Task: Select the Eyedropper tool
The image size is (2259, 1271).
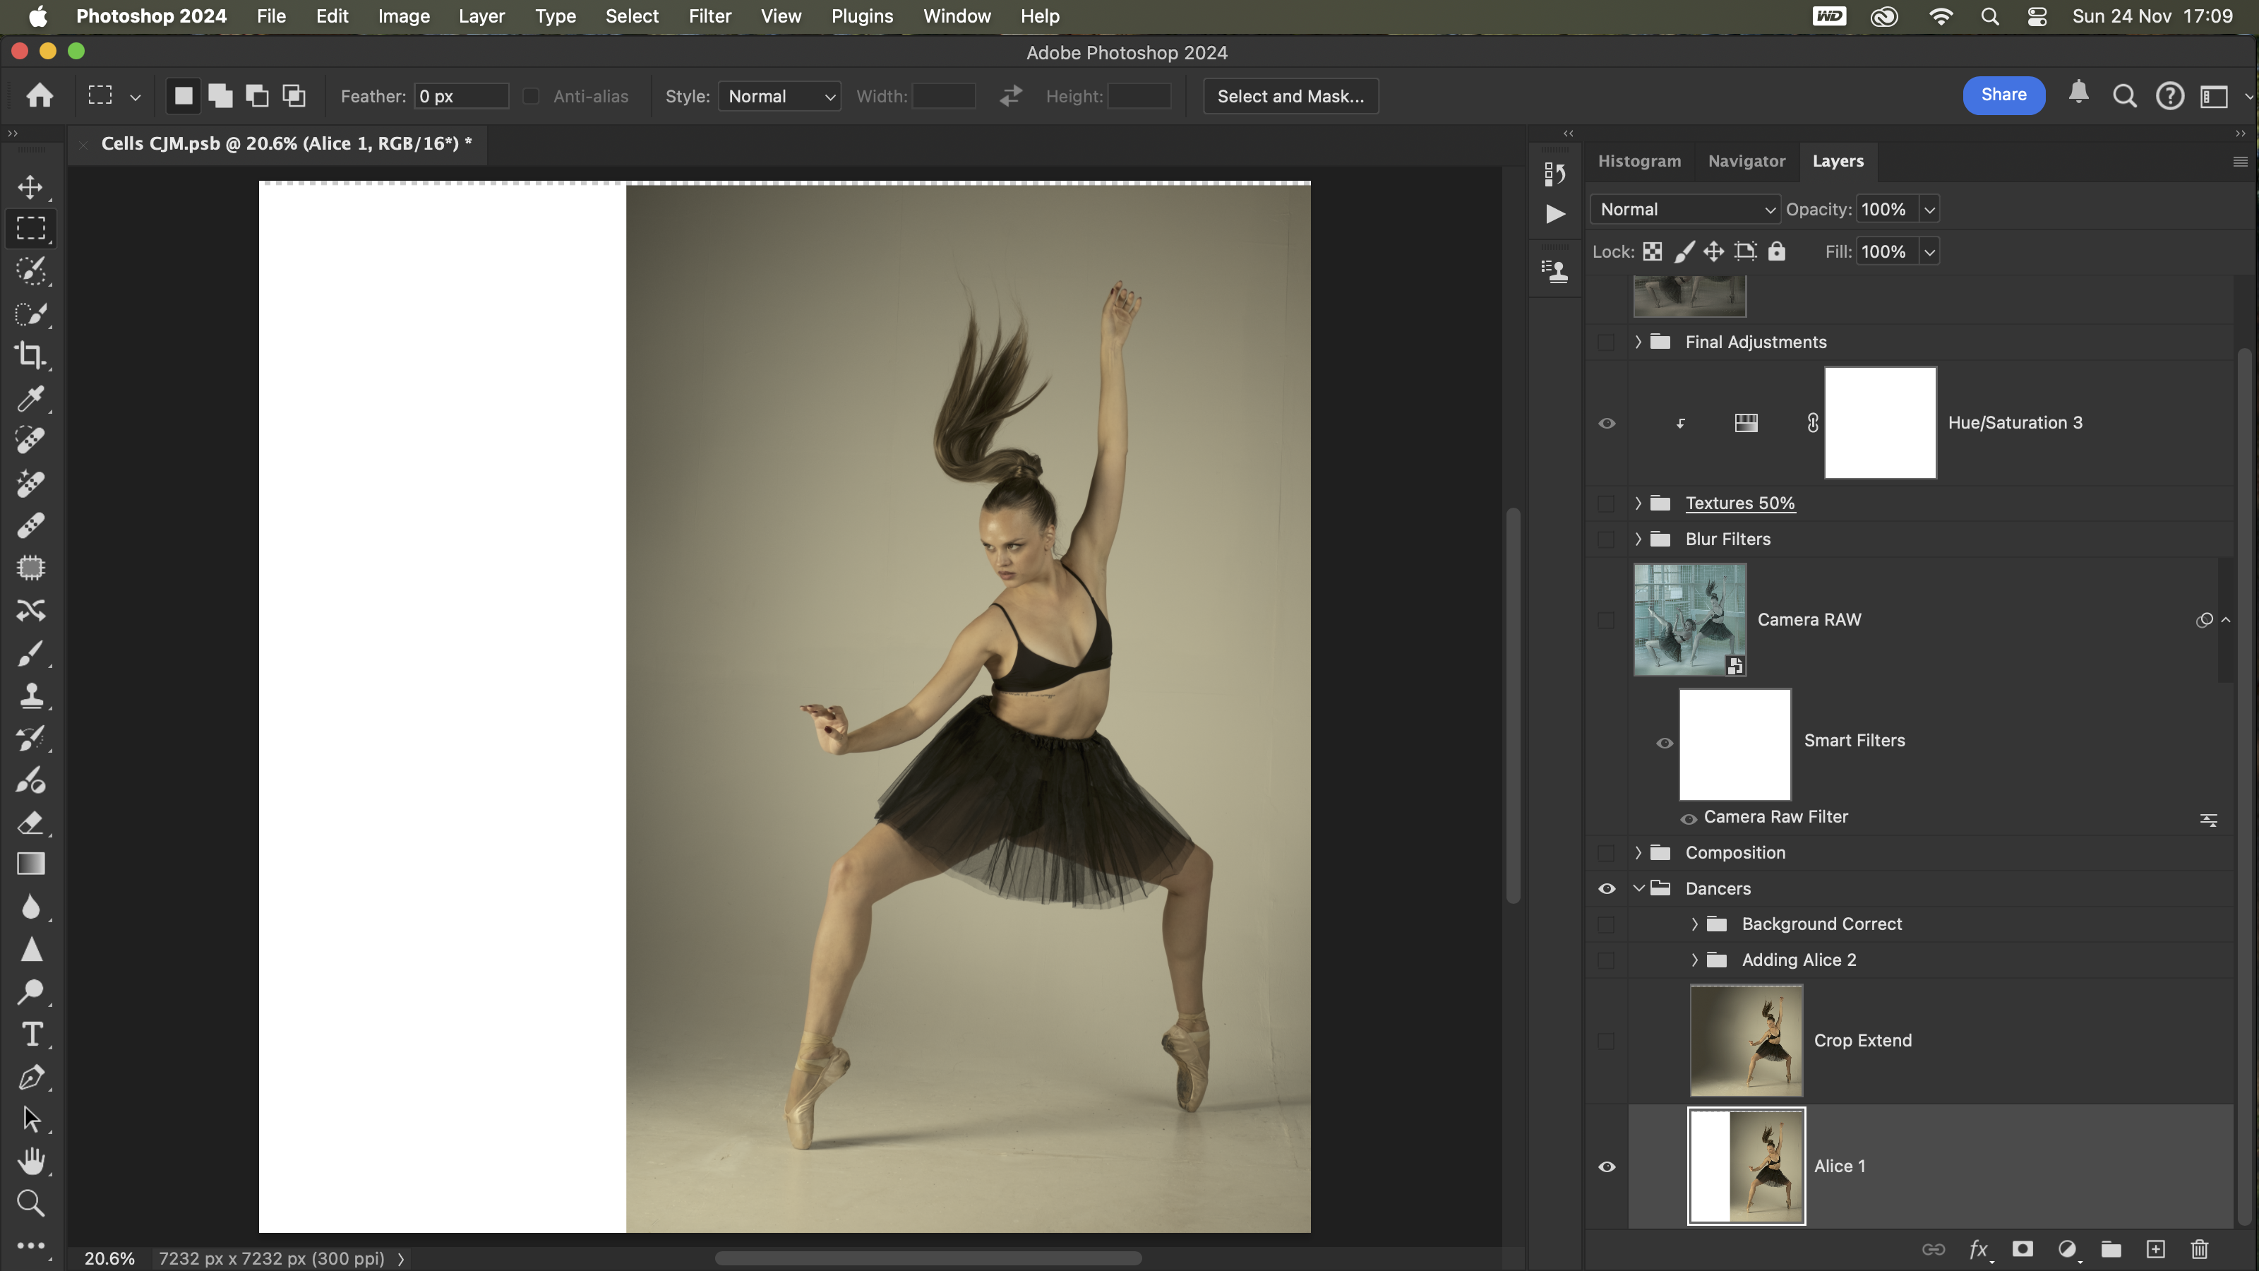Action: (x=30, y=398)
